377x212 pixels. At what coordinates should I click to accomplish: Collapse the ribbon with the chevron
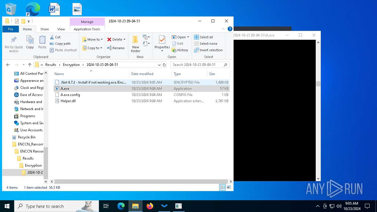[224, 29]
